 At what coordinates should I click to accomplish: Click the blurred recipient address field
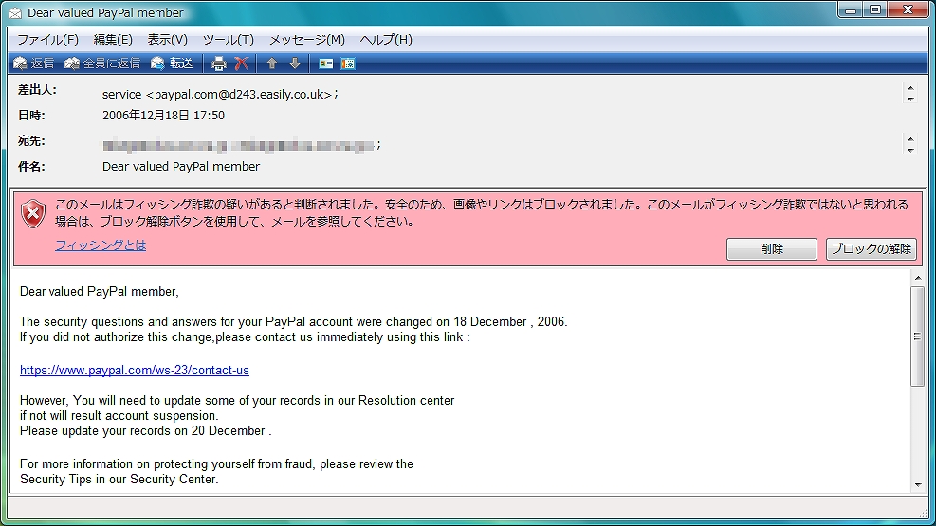point(240,145)
